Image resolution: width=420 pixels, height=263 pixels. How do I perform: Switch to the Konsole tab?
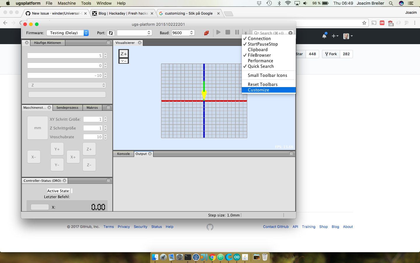point(123,154)
